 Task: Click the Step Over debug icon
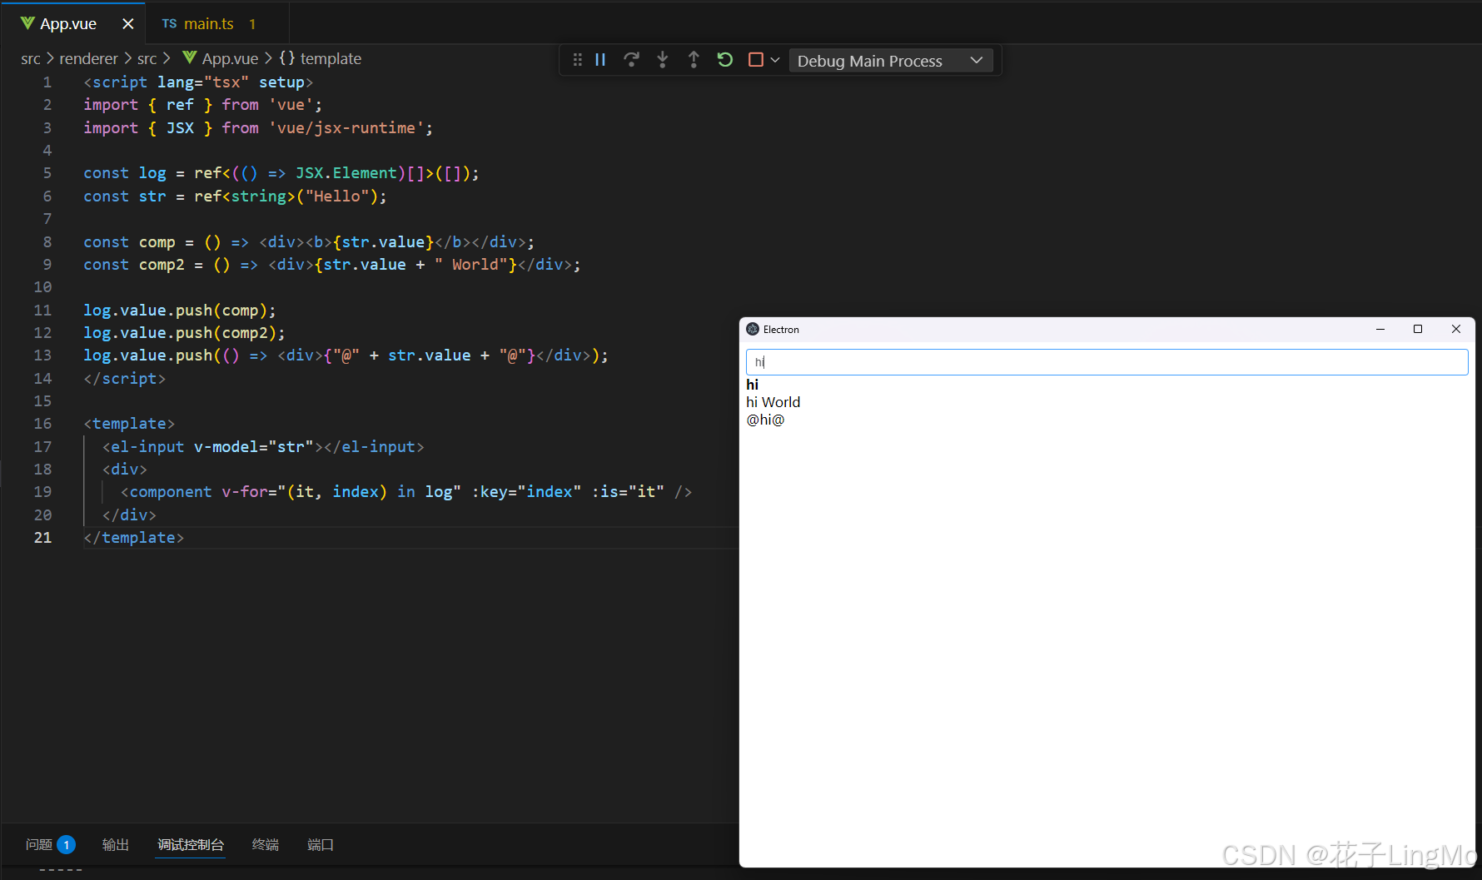[x=632, y=60]
